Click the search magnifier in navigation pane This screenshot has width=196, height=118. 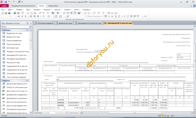click(x=30, y=27)
